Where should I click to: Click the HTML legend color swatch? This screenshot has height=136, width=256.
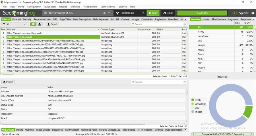tap(193, 100)
